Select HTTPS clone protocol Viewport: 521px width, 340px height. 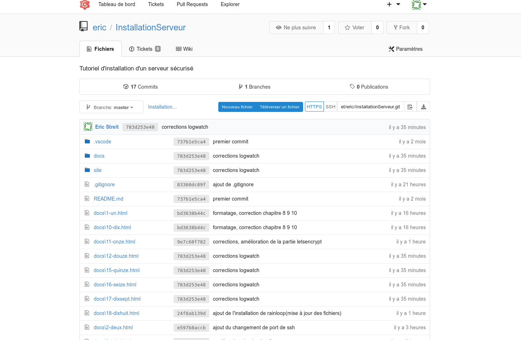click(314, 106)
